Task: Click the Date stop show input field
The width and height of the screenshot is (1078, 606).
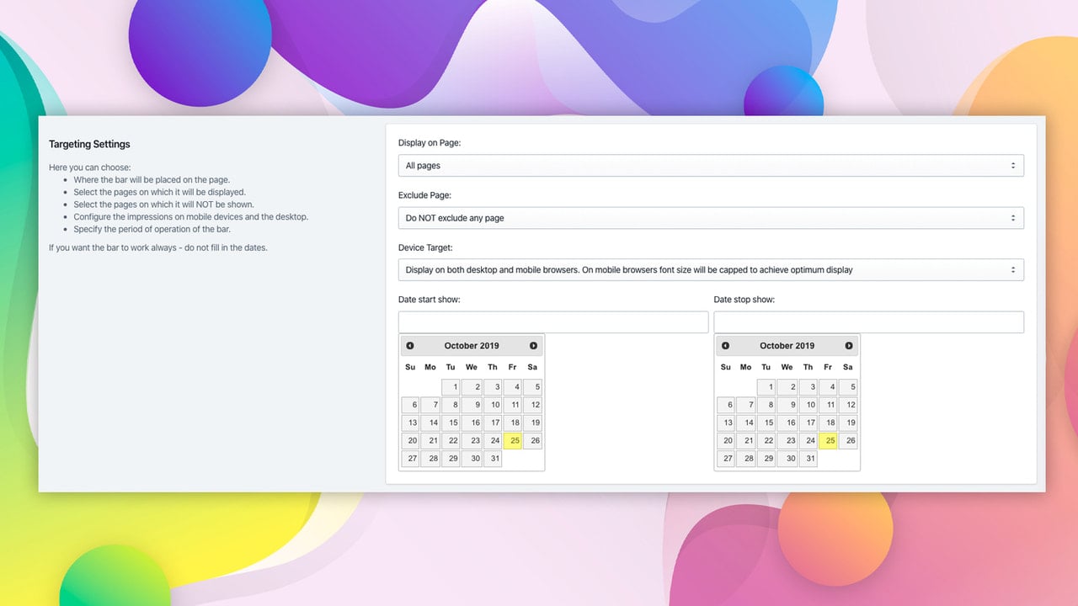Action: click(x=869, y=322)
